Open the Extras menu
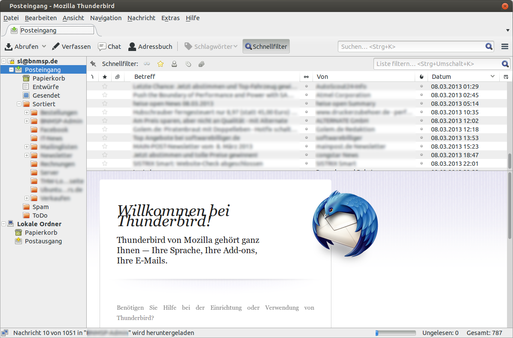This screenshot has height=338, width=513. point(170,18)
